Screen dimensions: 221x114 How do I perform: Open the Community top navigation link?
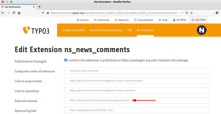[102, 20]
